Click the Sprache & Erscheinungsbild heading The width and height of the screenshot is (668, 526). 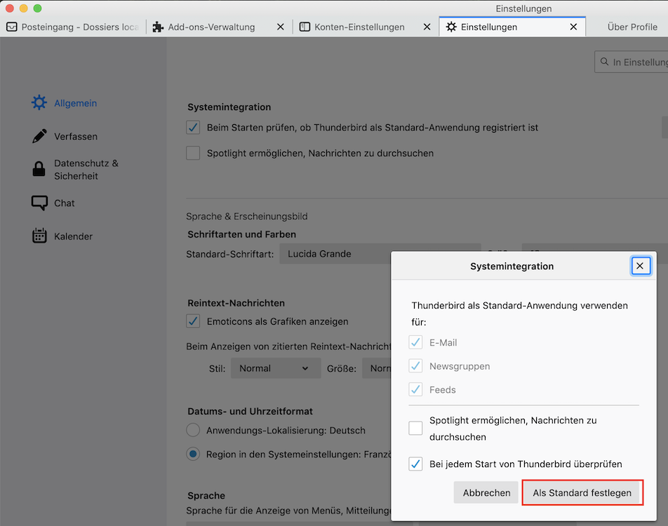247,217
